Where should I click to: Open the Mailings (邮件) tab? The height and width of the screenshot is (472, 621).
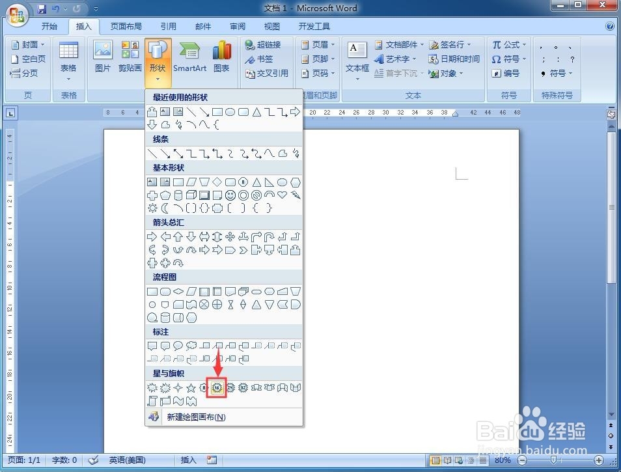tap(203, 27)
